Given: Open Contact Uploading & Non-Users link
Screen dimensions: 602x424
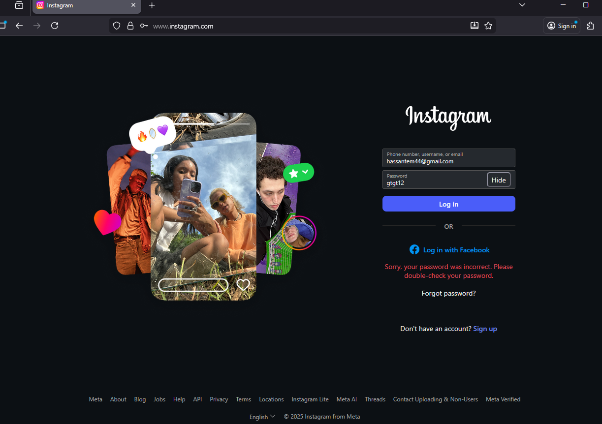Looking at the screenshot, I should click(436, 399).
